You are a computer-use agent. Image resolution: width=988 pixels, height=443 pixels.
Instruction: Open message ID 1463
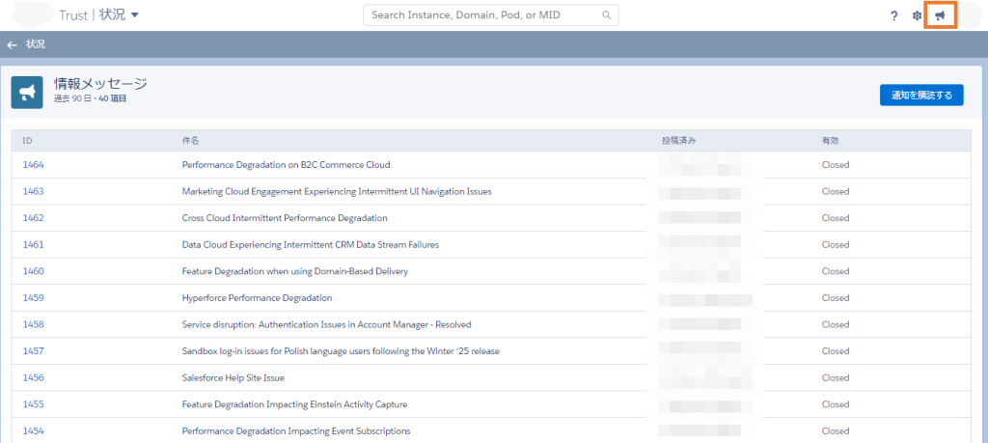click(34, 191)
